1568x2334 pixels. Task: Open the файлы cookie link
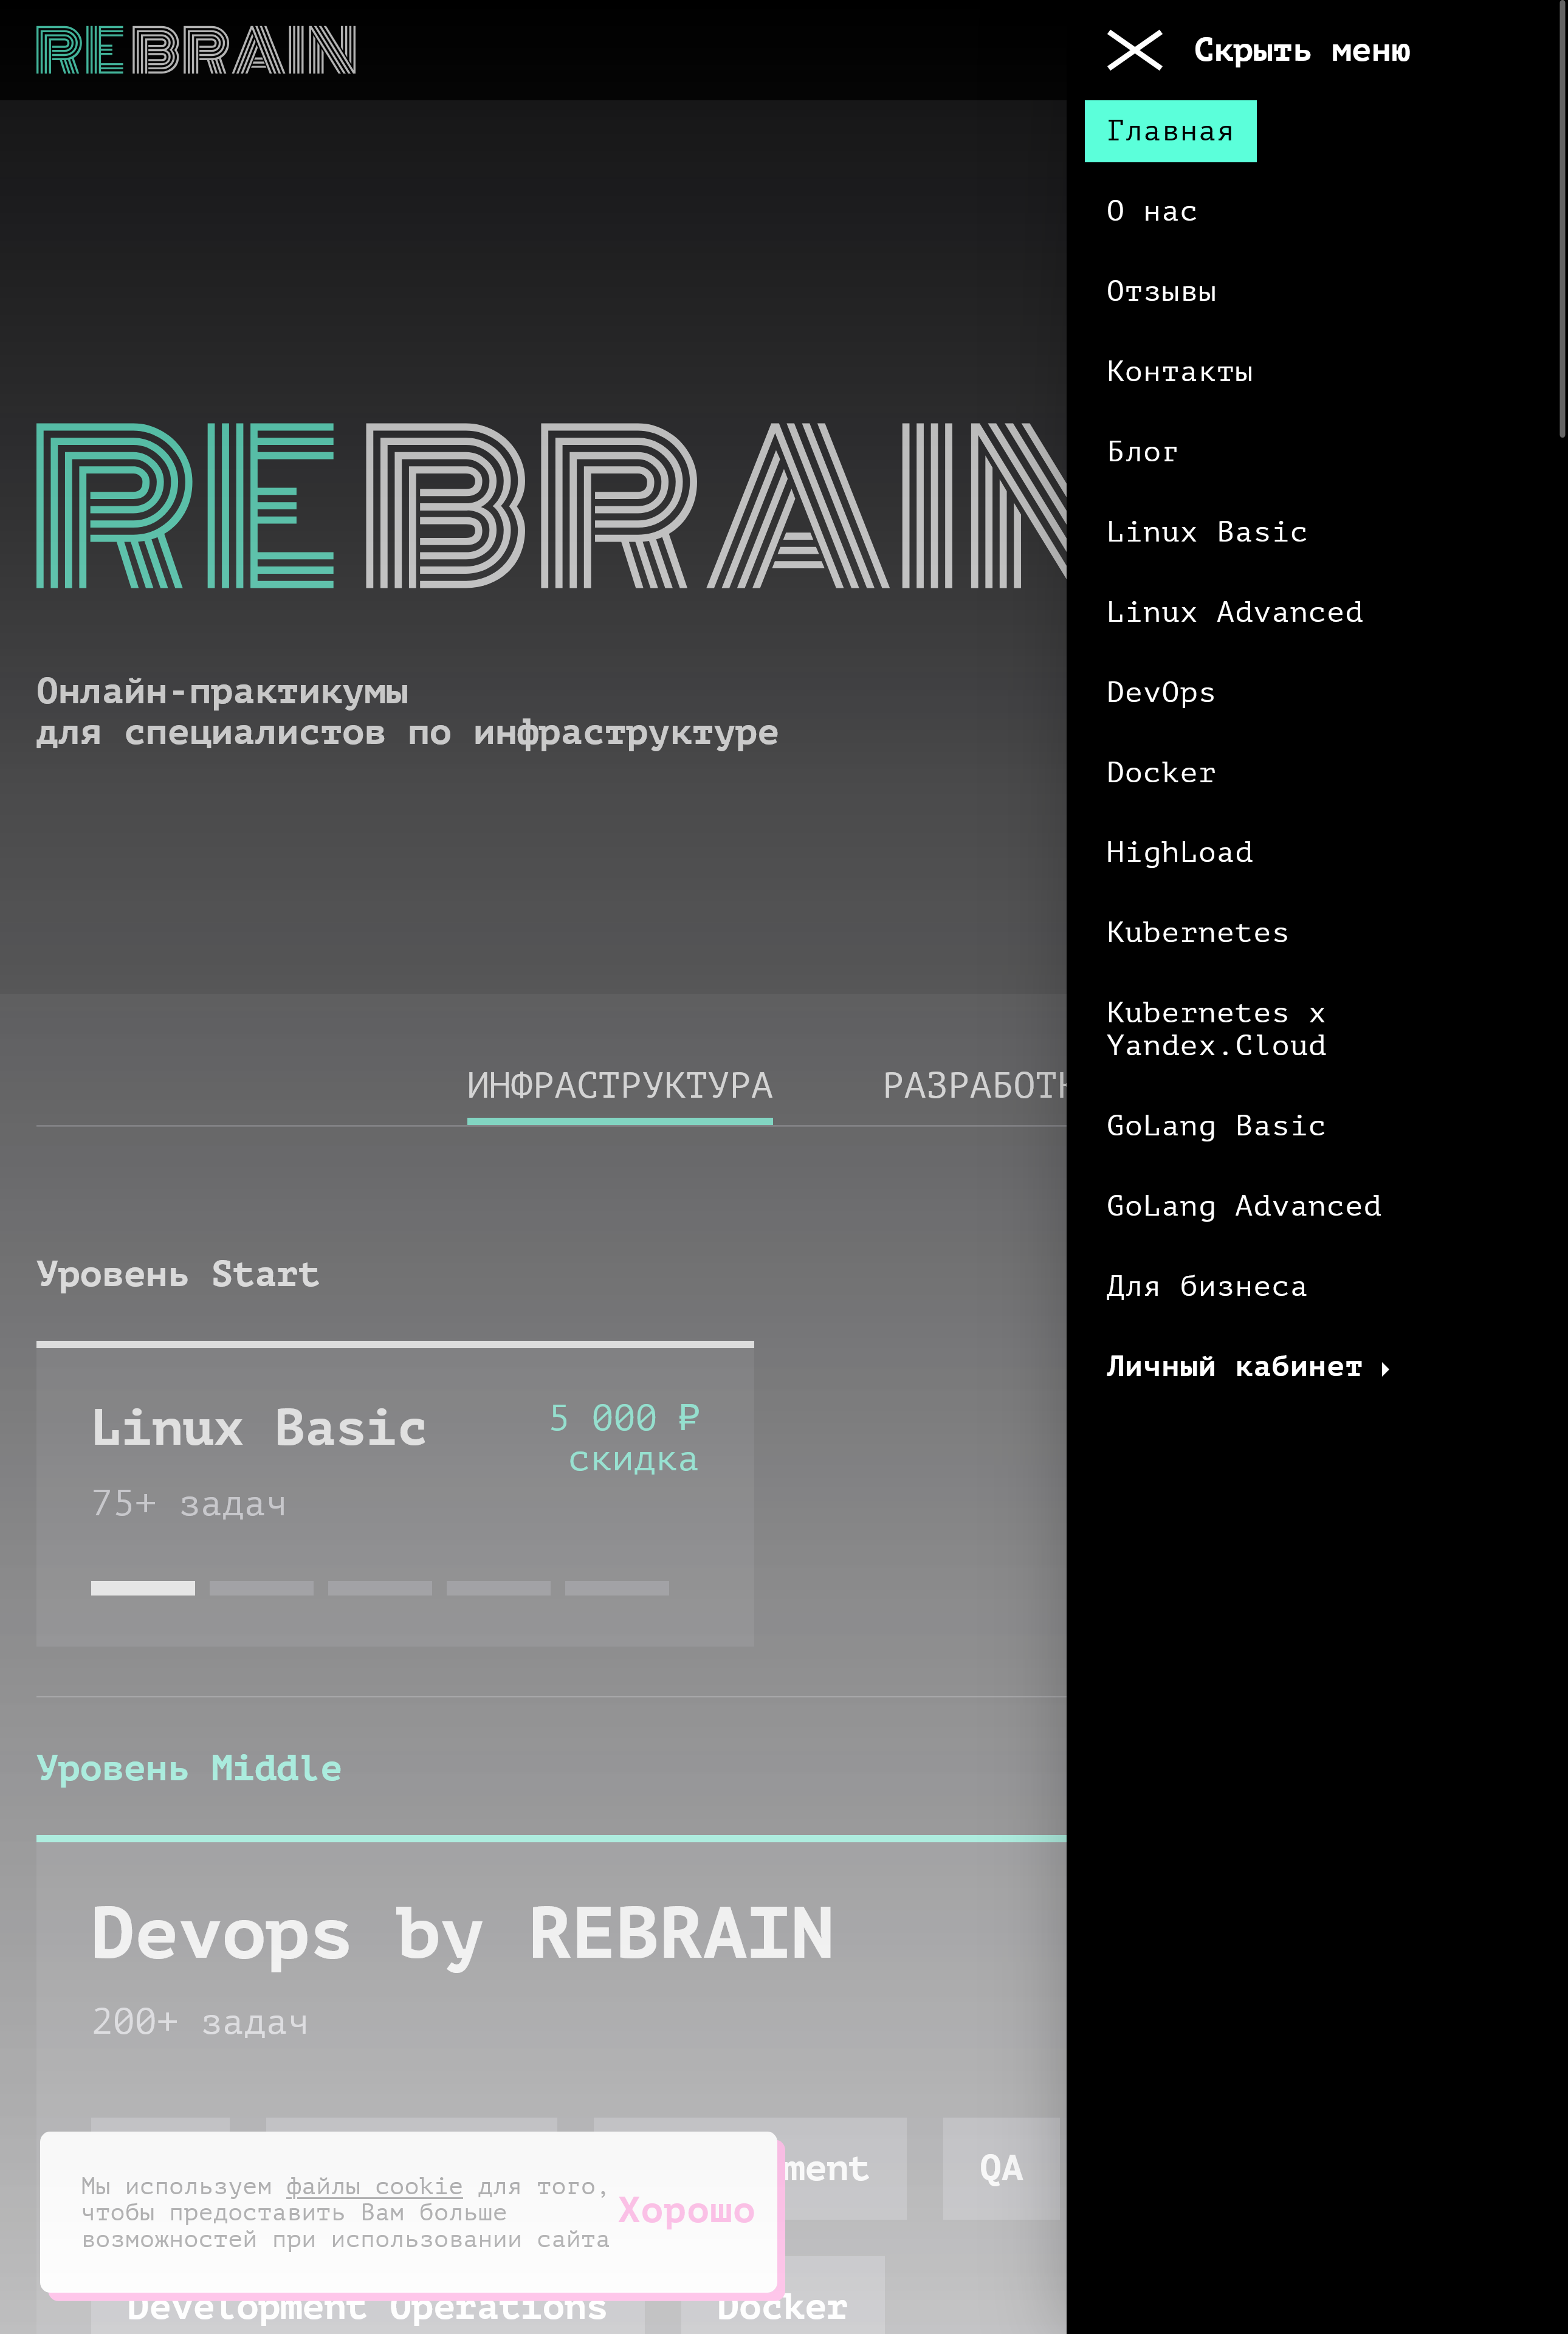click(374, 2187)
